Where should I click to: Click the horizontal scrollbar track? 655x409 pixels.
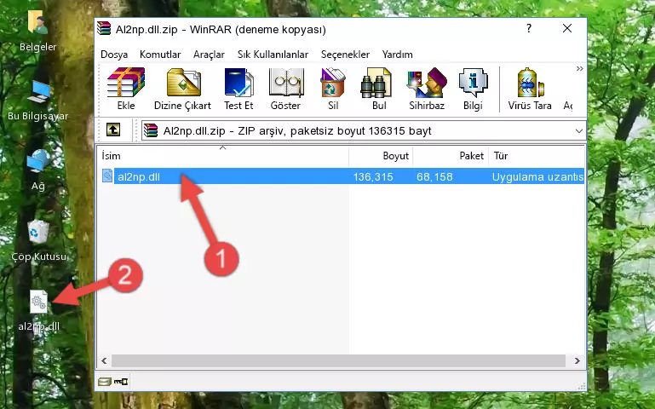coord(338,360)
